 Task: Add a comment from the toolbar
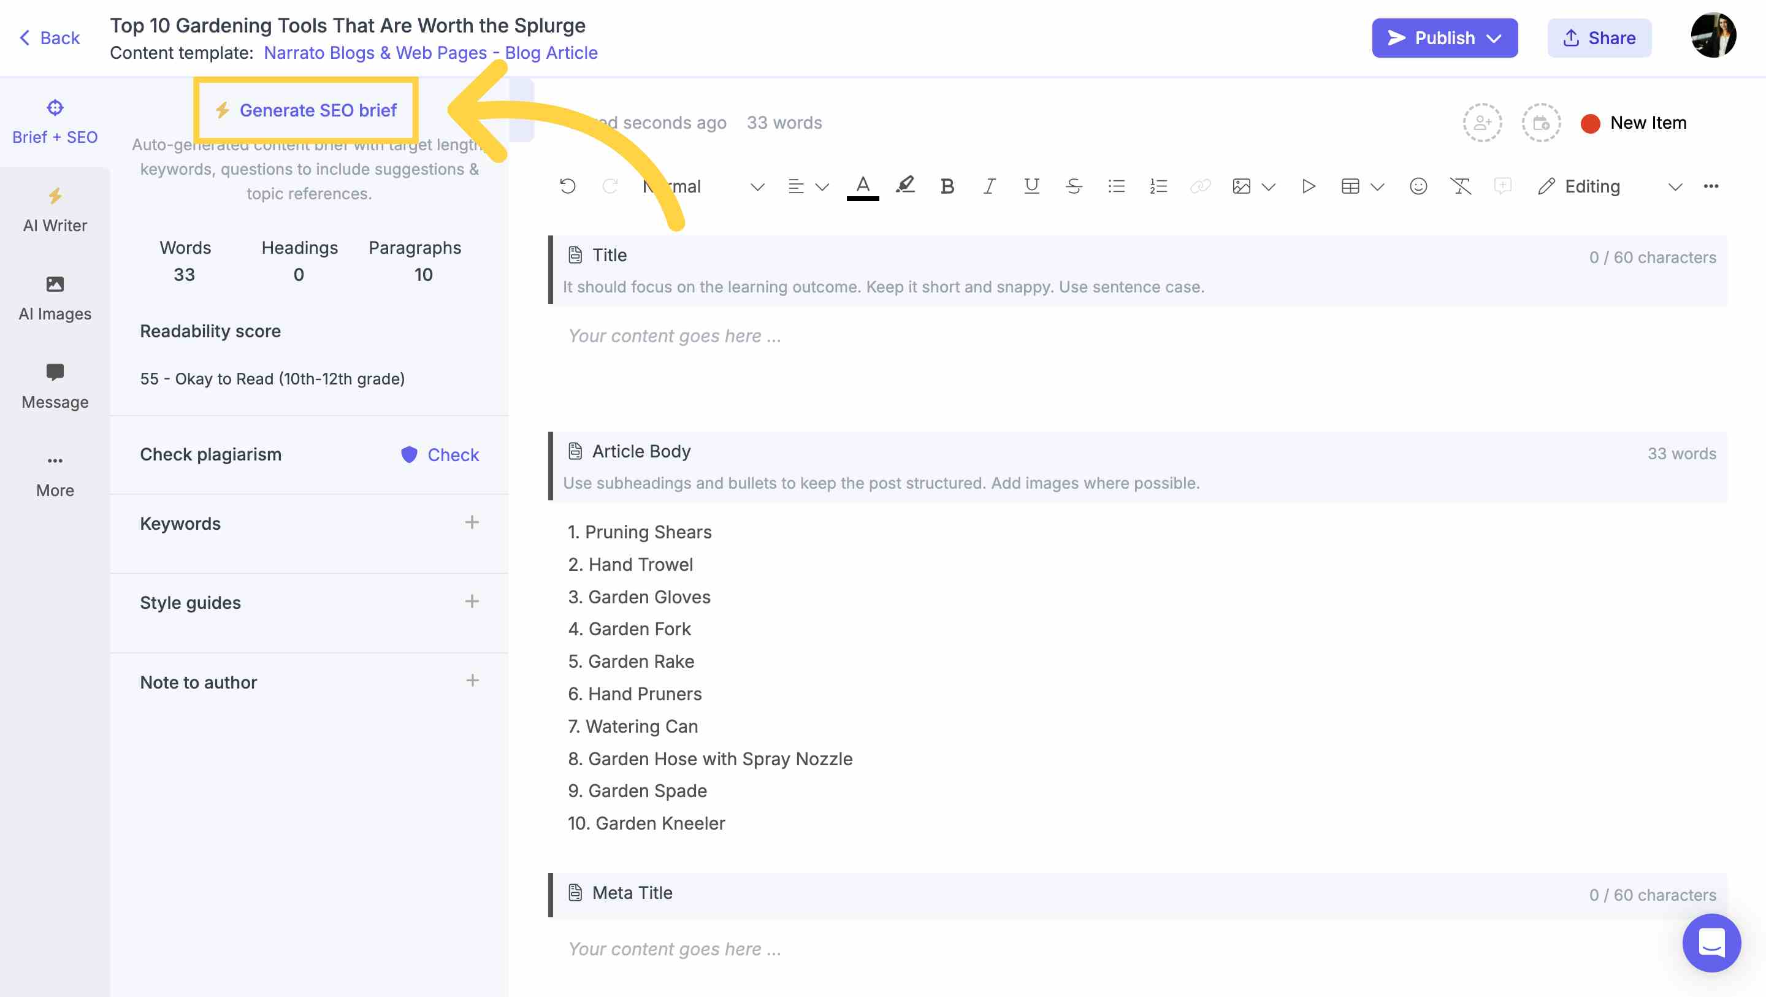coord(1503,186)
